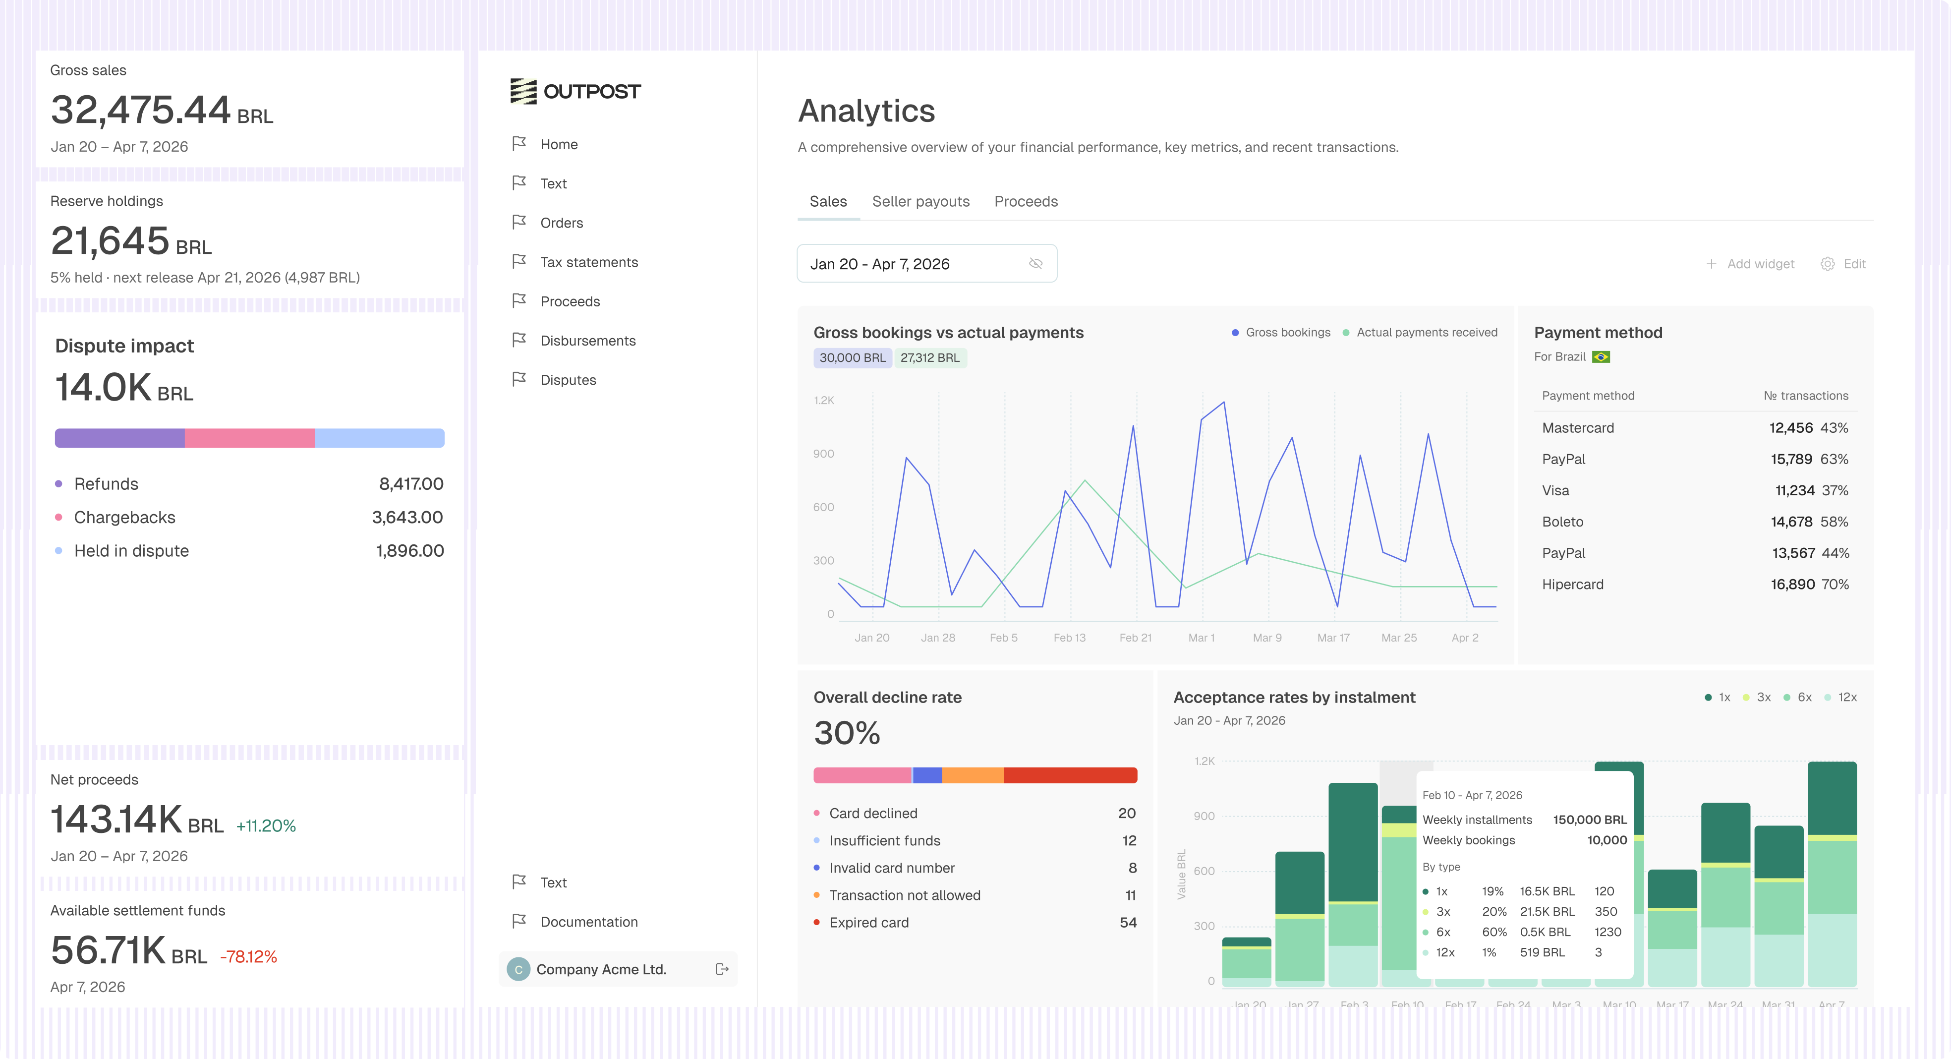Click the -78.12% settlement funds change

248,957
